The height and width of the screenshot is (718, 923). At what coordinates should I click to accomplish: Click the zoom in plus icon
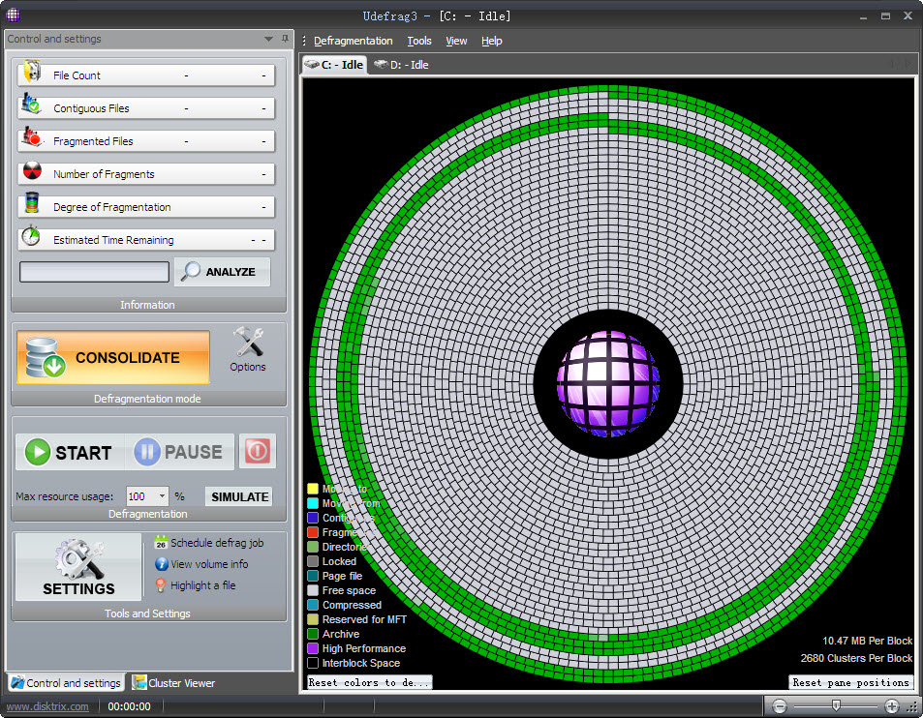click(x=891, y=707)
